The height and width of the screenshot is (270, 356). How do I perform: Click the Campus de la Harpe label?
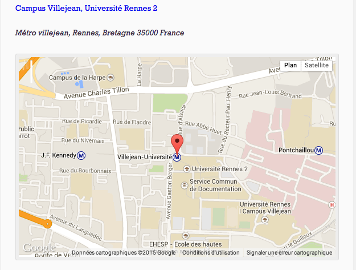click(x=77, y=78)
